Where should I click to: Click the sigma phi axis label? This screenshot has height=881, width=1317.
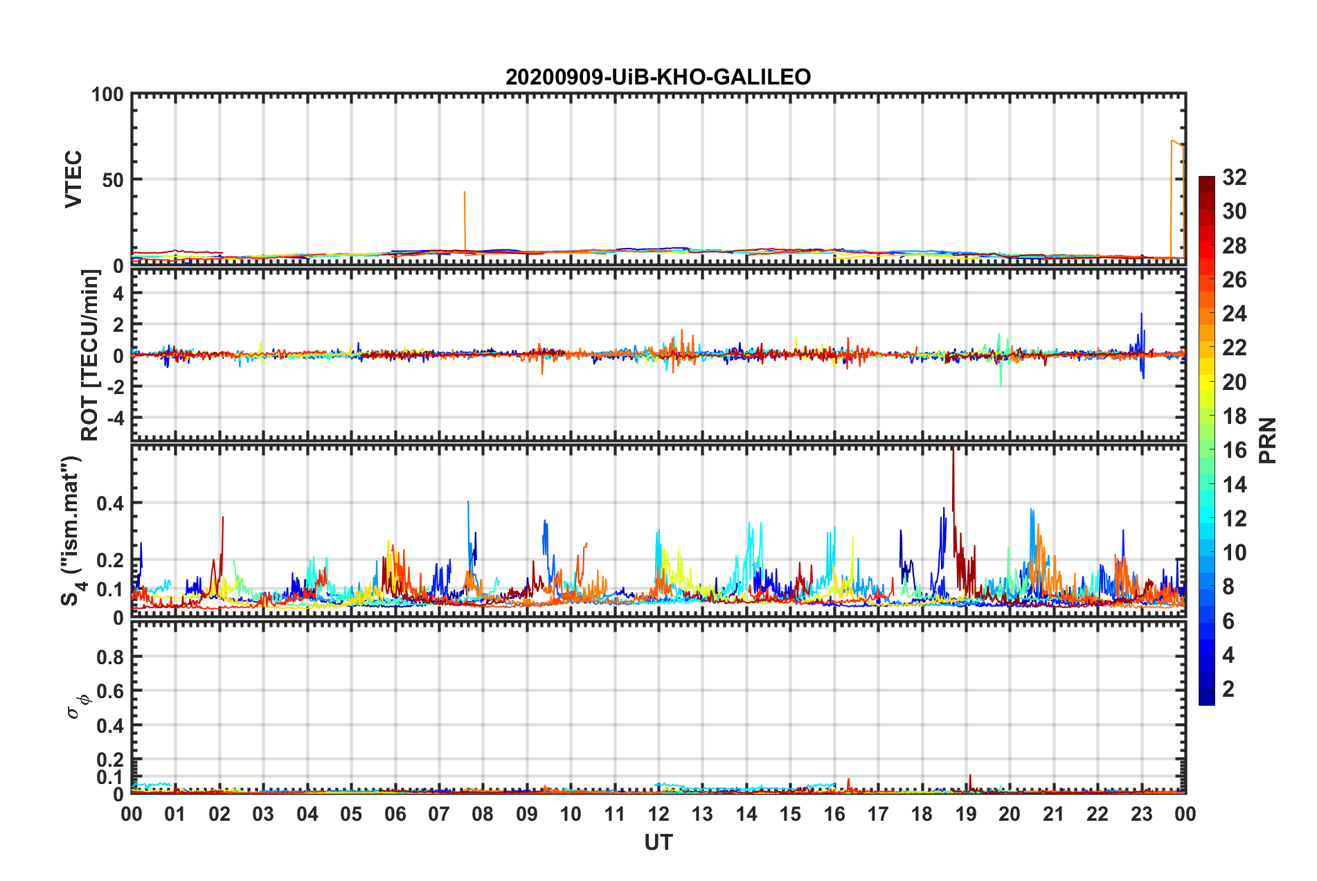click(78, 706)
